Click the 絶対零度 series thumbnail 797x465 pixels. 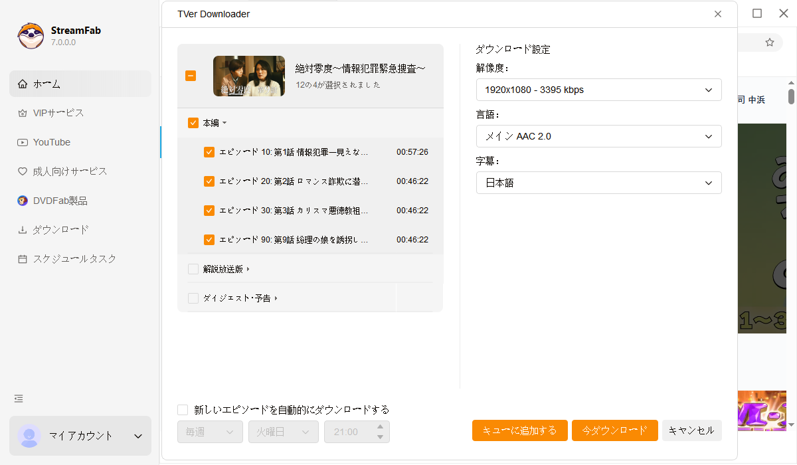pyautogui.click(x=248, y=76)
